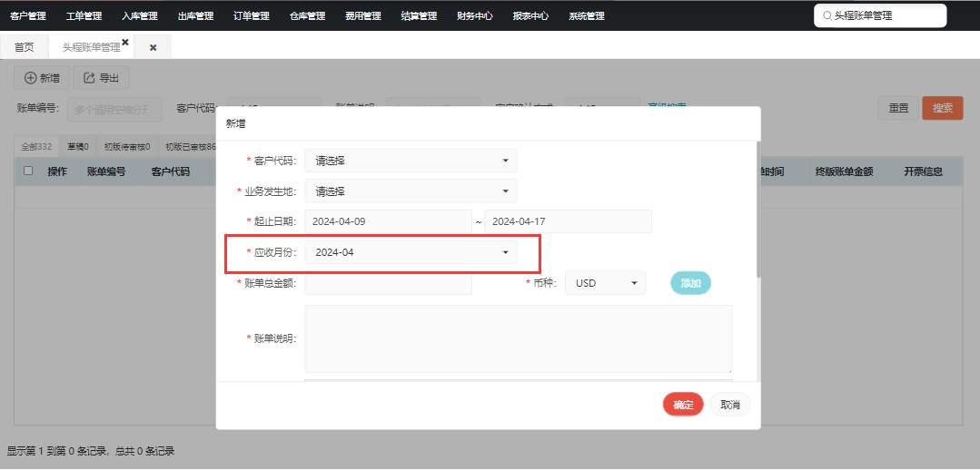
Task: Open the 结算管理 menu
Action: pos(419,16)
